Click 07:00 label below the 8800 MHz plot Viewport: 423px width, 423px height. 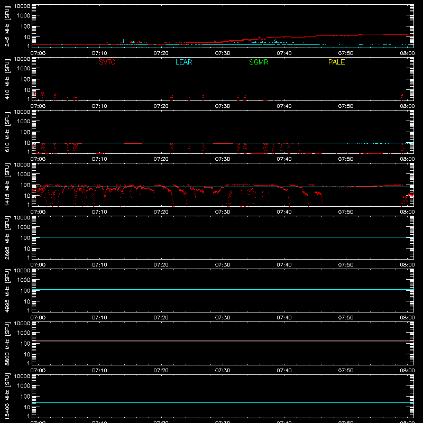[38, 371]
